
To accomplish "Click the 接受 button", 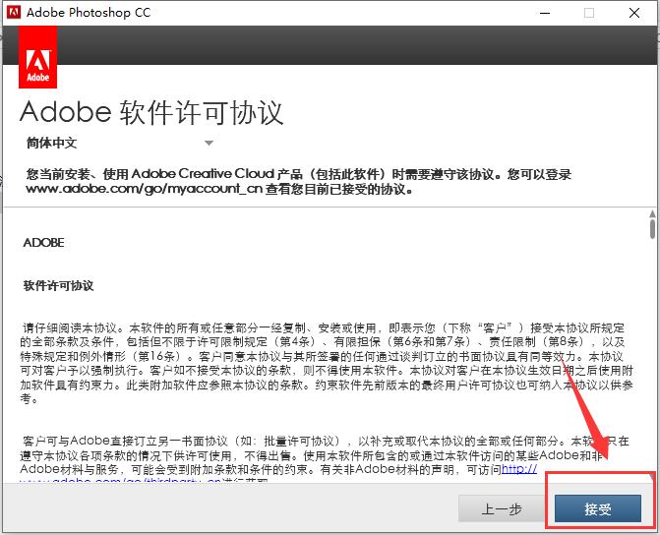I will coord(598,508).
